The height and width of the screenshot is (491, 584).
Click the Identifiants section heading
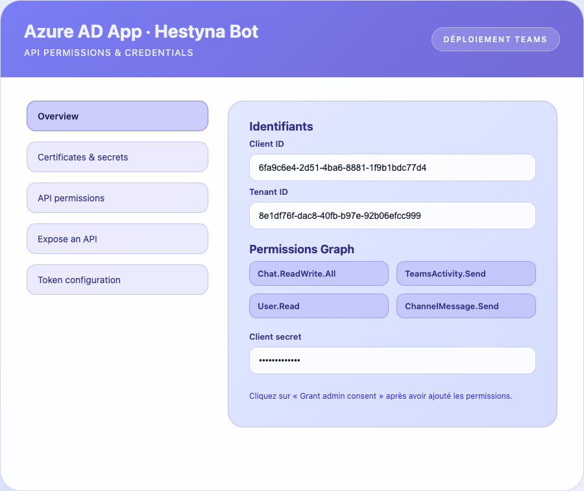(281, 127)
